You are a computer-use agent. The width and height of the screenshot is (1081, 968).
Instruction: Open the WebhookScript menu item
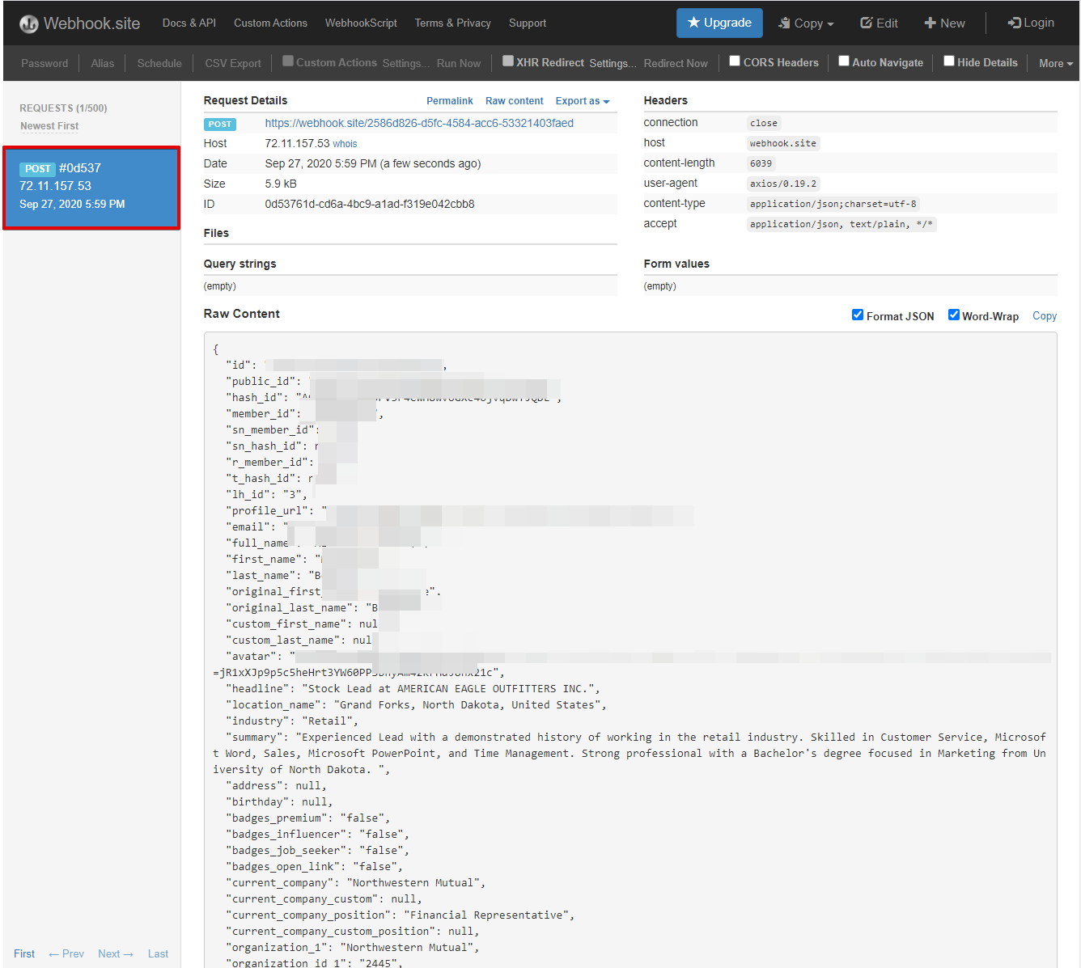361,23
